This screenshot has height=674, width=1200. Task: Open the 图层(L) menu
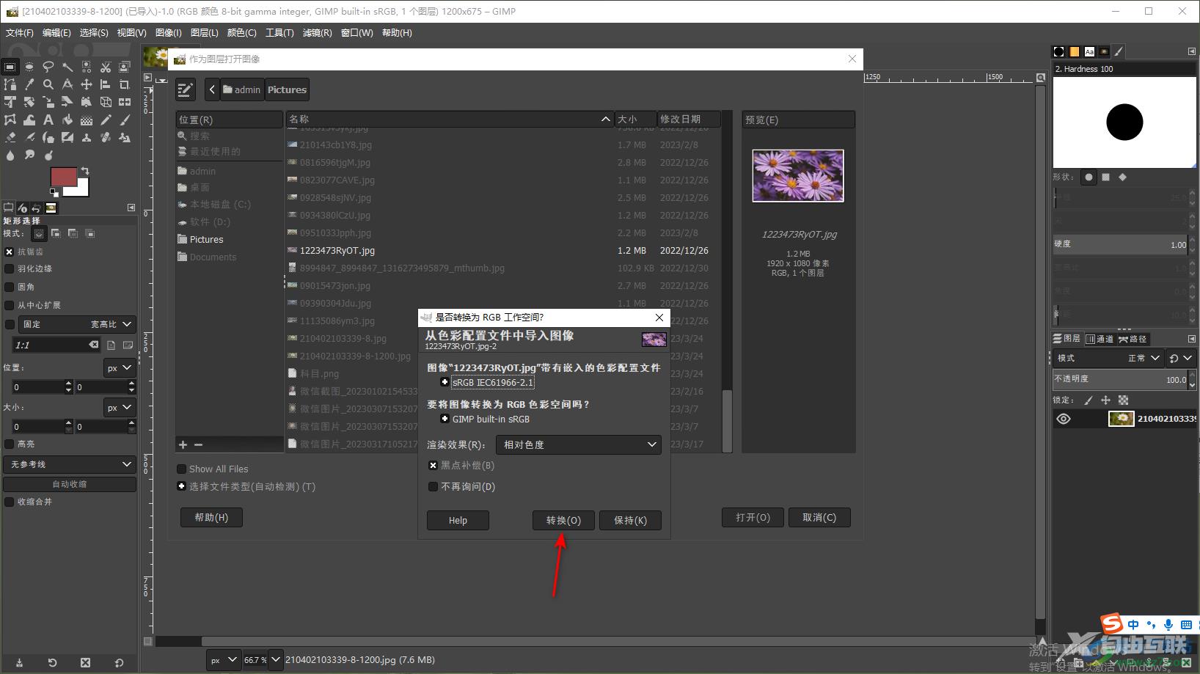(205, 33)
